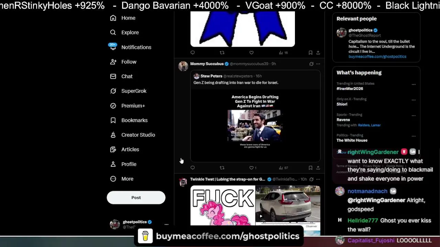The height and width of the screenshot is (247, 440).
Task: Open more options on Mommy Succubus post
Action: point(318,64)
